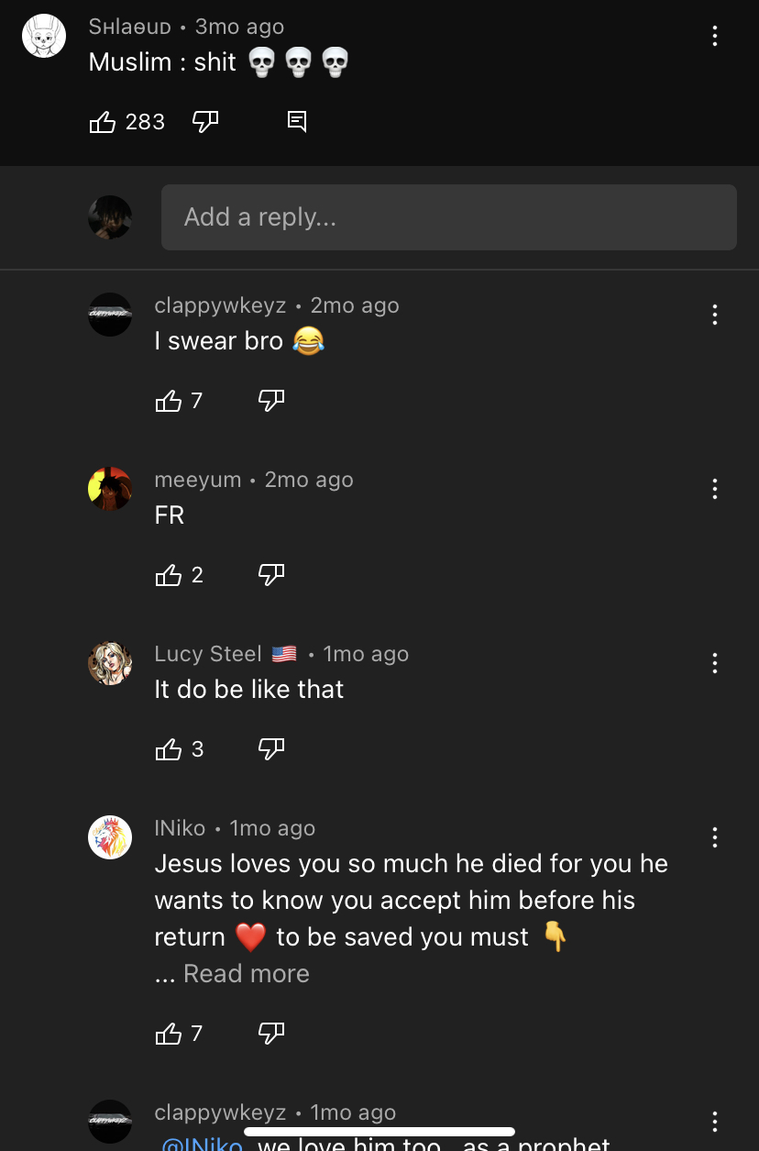Like clappywkeyz's "I swear bro" reply
Viewport: 759px width, 1151px height.
(169, 401)
